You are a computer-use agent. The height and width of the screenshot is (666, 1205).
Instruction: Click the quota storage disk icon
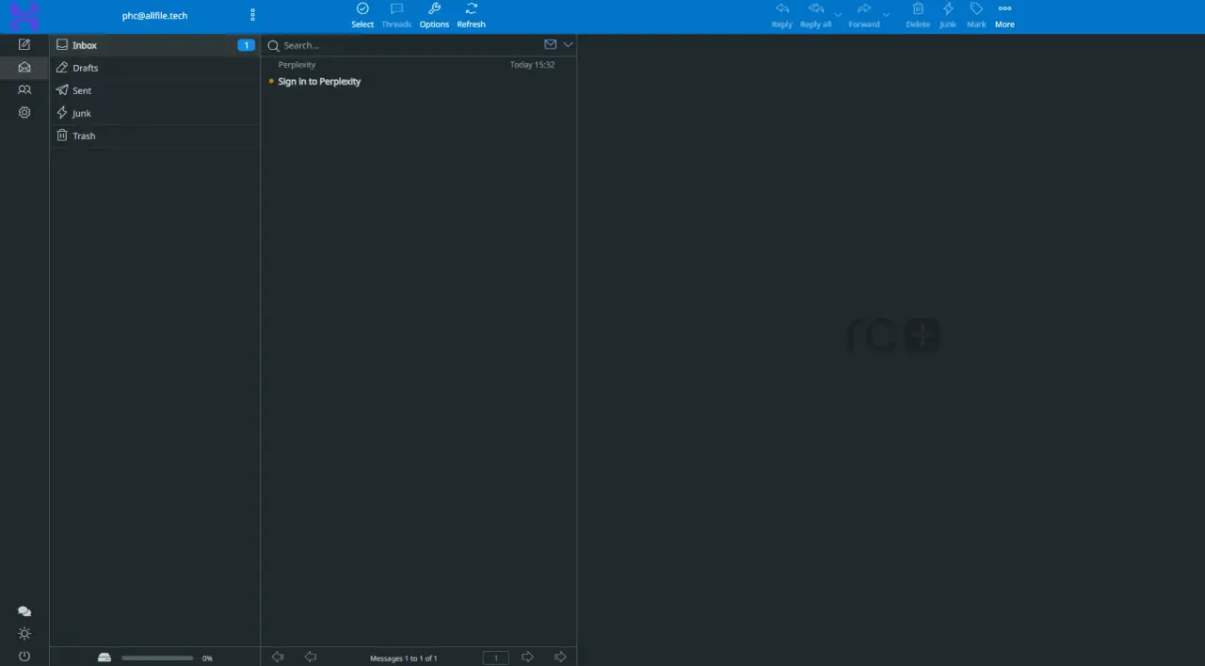click(104, 658)
